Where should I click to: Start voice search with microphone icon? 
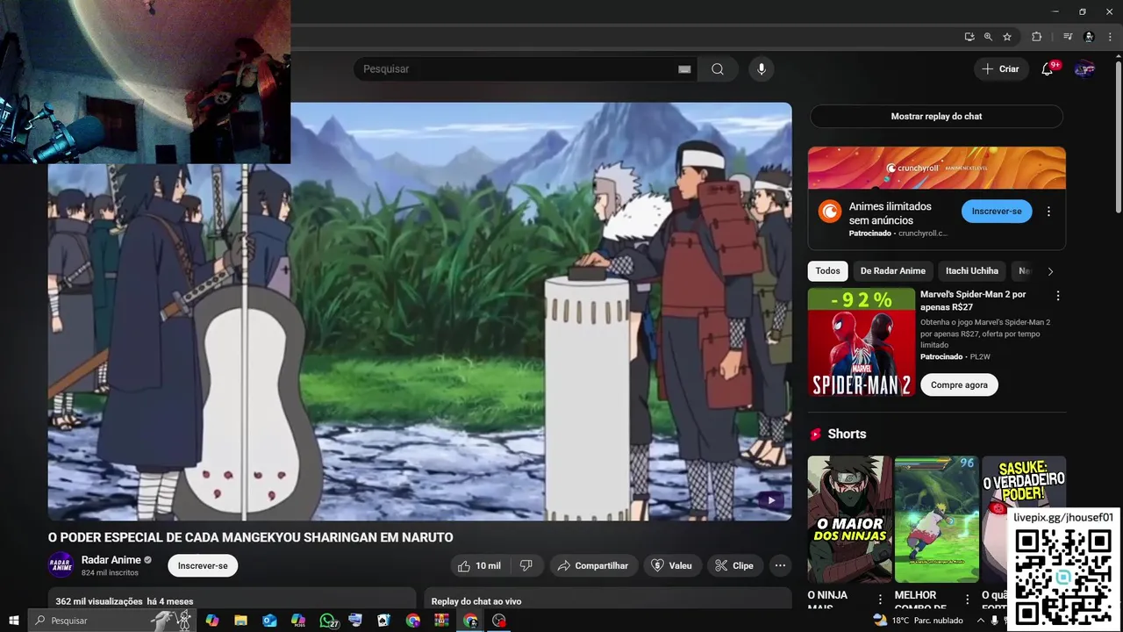[762, 69]
